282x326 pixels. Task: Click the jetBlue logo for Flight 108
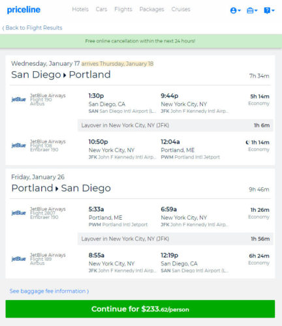[18, 145]
